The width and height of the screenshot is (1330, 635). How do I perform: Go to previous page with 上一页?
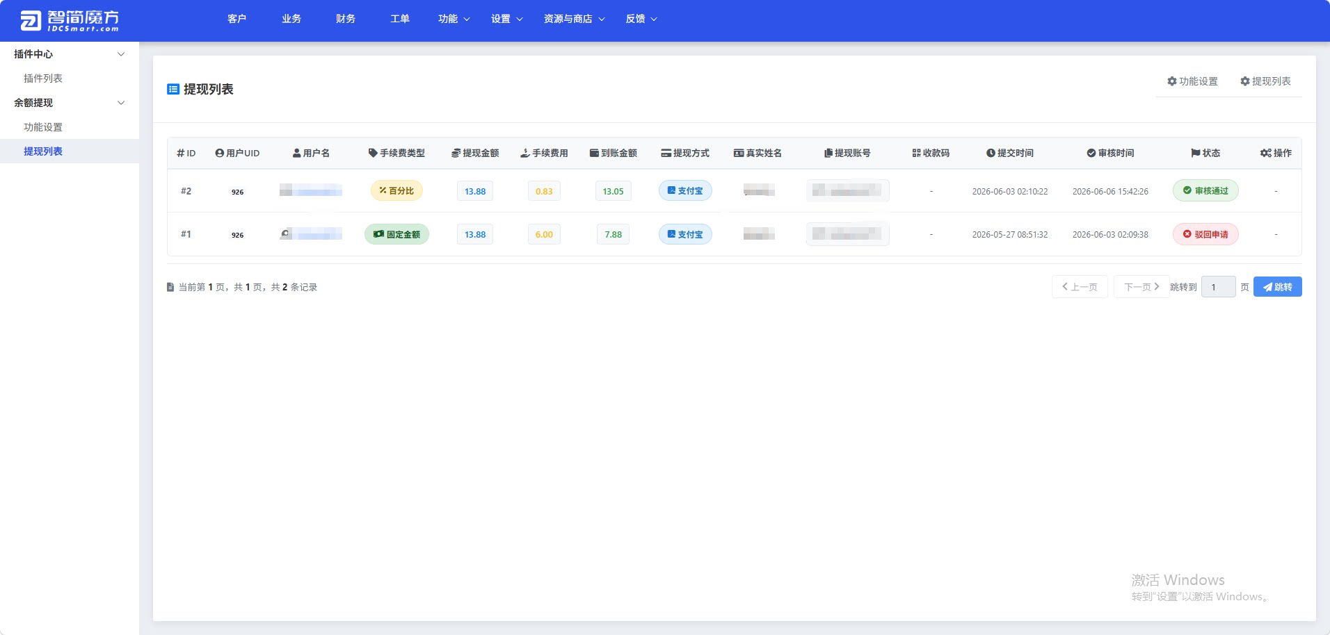[1080, 287]
